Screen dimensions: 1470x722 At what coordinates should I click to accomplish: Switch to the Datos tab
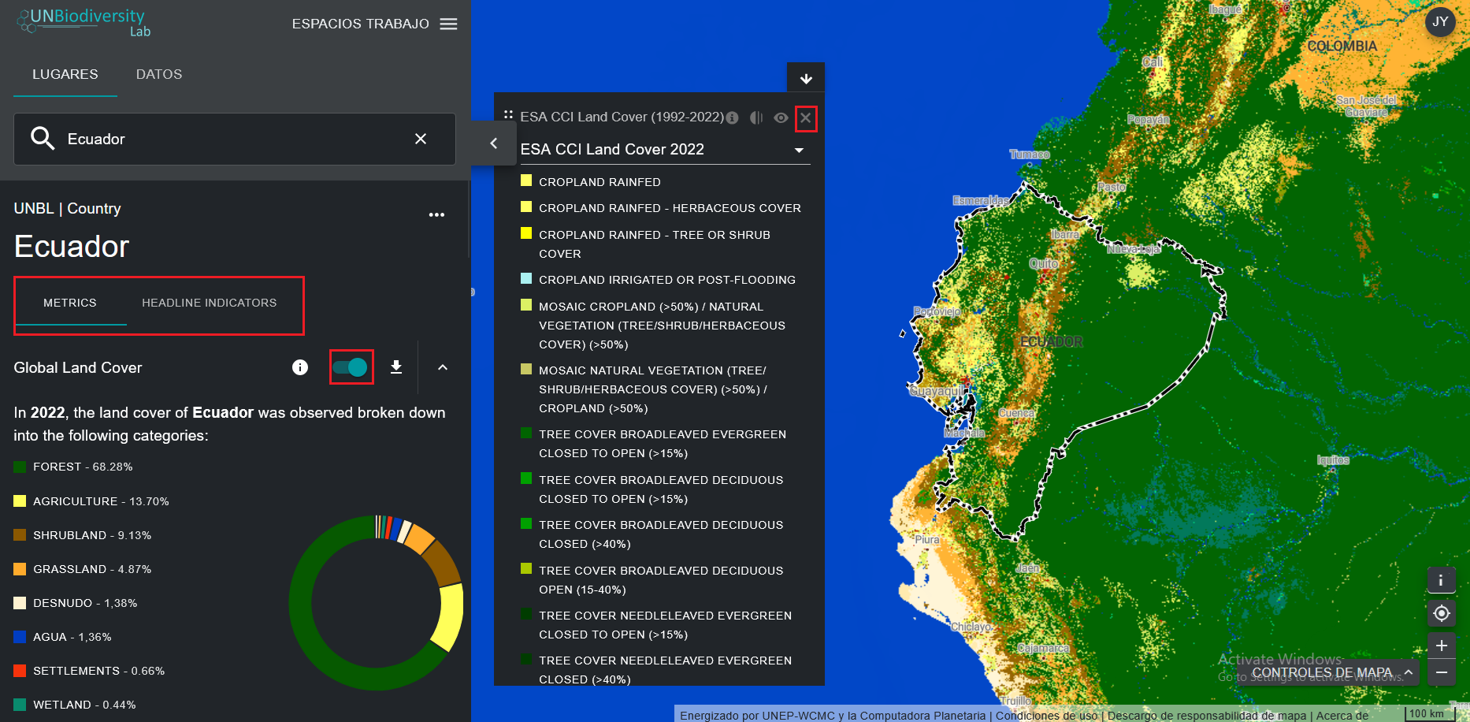coord(159,74)
